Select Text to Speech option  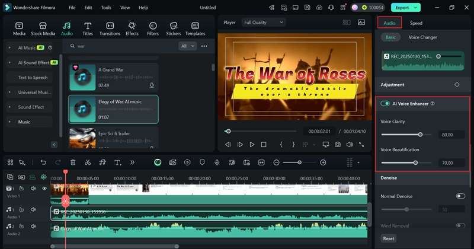point(33,78)
